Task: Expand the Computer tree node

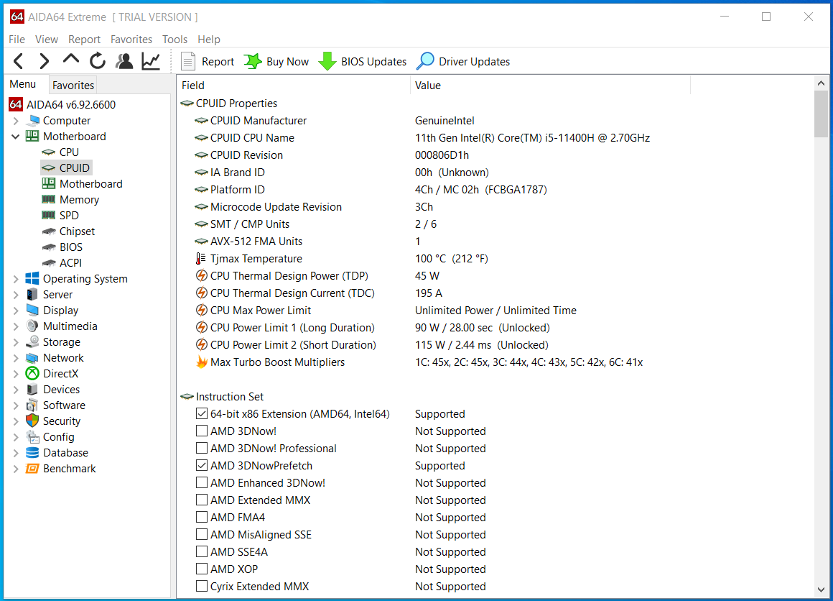Action: pyautogui.click(x=16, y=121)
